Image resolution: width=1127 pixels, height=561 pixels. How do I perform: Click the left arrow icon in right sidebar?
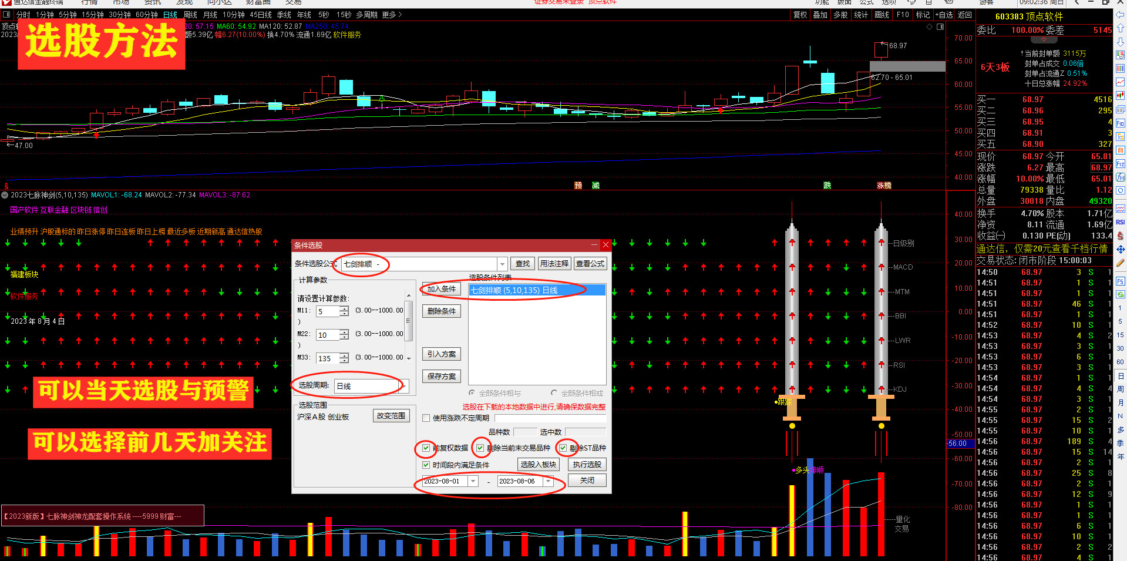coord(1120,15)
